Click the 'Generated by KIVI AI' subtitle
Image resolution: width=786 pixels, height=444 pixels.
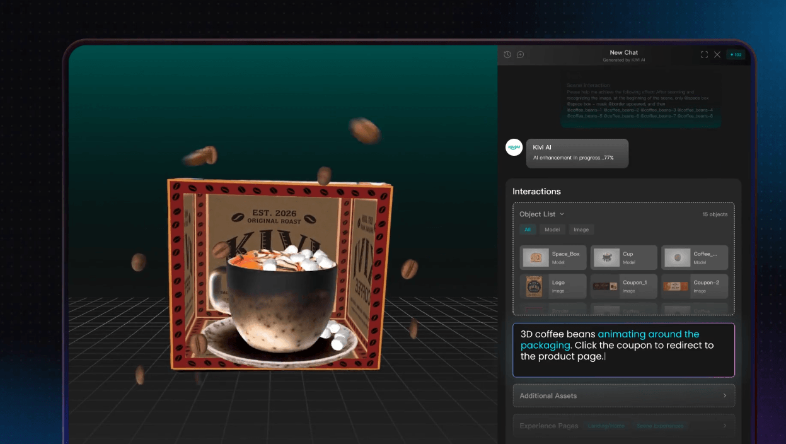pyautogui.click(x=624, y=60)
